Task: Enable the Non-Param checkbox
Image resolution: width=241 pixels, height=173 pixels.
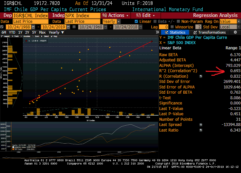Action: point(178,22)
